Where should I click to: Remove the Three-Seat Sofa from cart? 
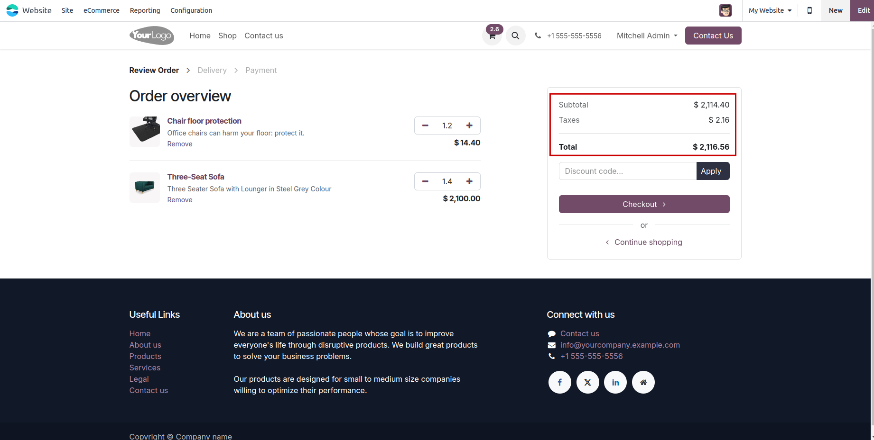pos(180,200)
